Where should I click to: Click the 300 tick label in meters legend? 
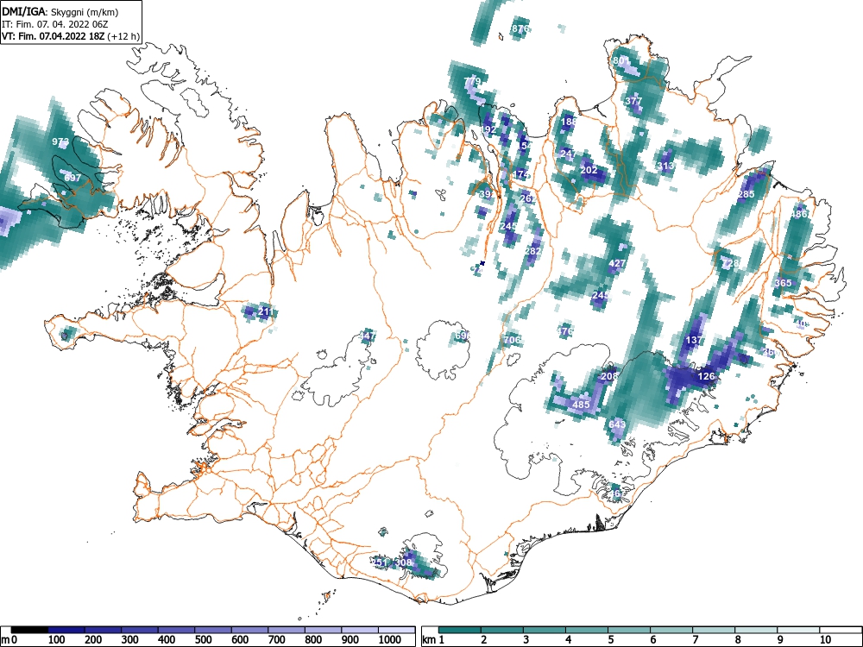[x=130, y=640]
